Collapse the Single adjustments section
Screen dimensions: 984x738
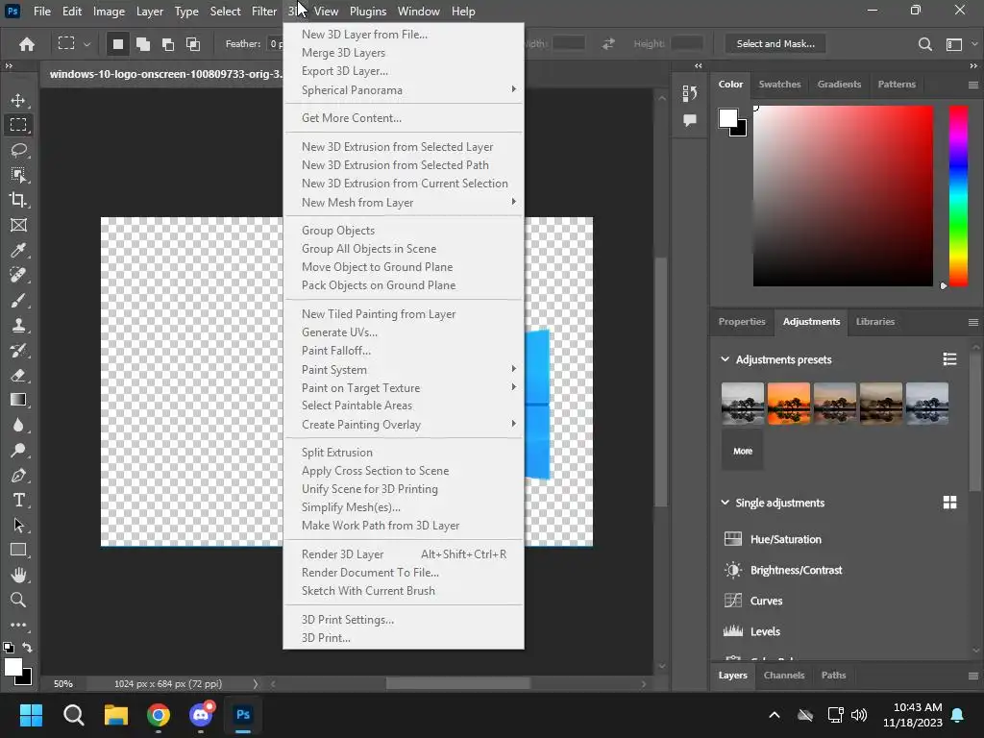[725, 502]
